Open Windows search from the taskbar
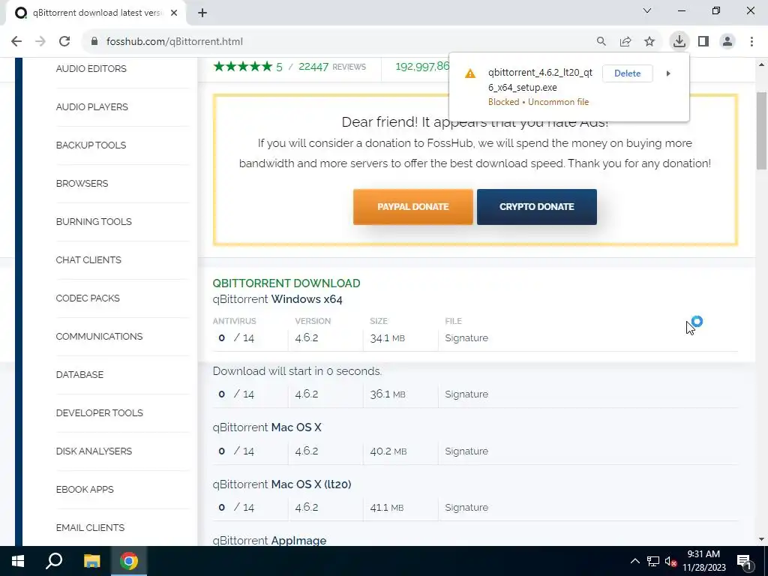 pyautogui.click(x=54, y=561)
